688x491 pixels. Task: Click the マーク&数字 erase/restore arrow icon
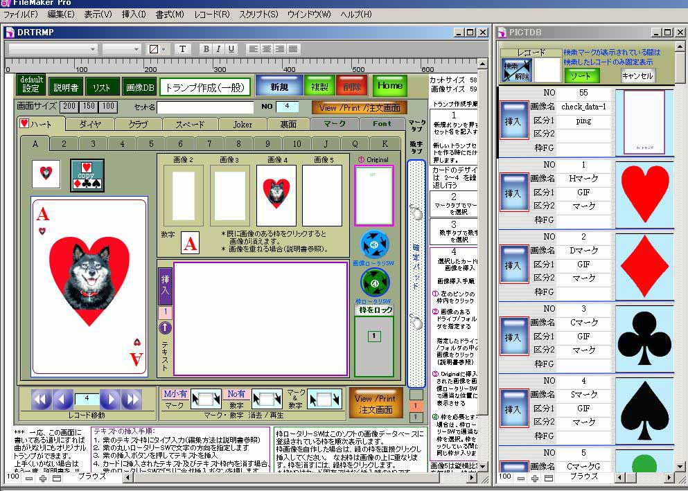pyautogui.click(x=324, y=400)
